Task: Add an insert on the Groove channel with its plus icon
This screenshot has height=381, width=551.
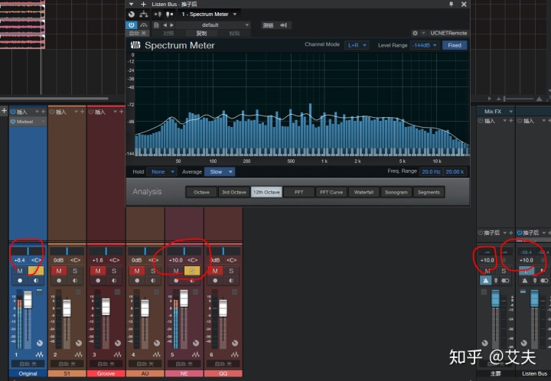Action: pyautogui.click(x=121, y=112)
